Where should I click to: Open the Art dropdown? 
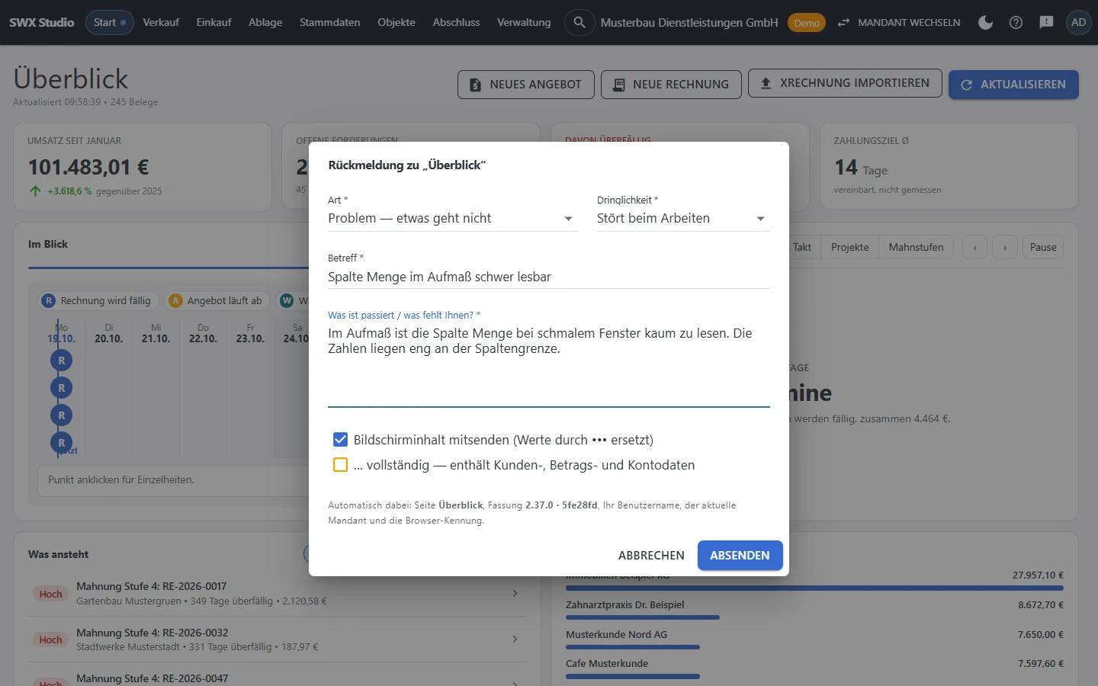452,218
